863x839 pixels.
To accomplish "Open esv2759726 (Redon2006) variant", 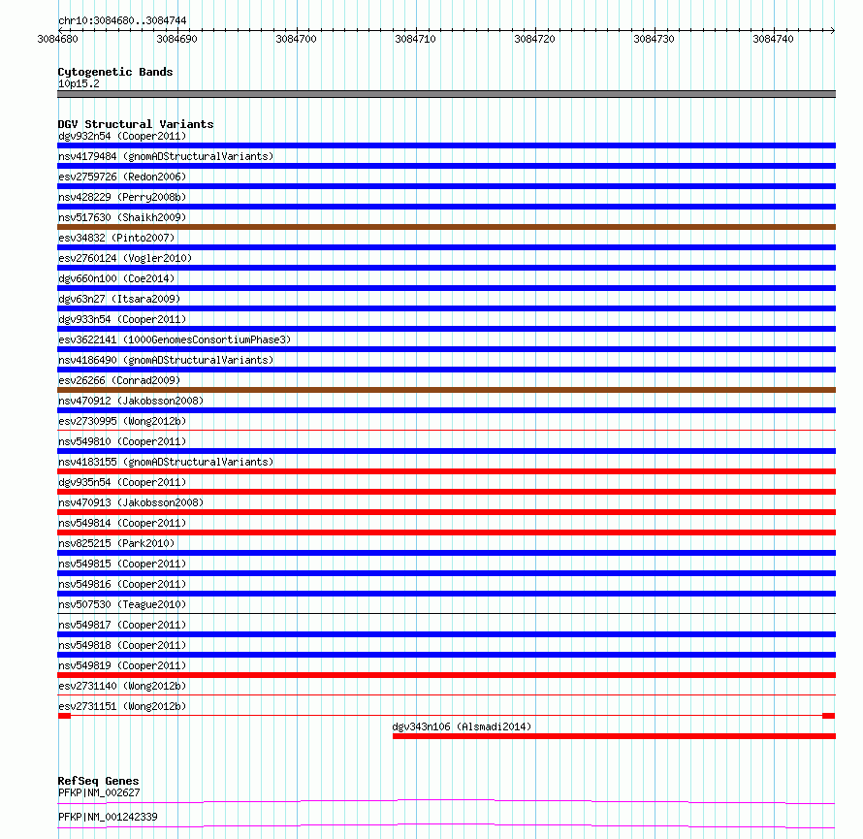I will click(x=122, y=177).
